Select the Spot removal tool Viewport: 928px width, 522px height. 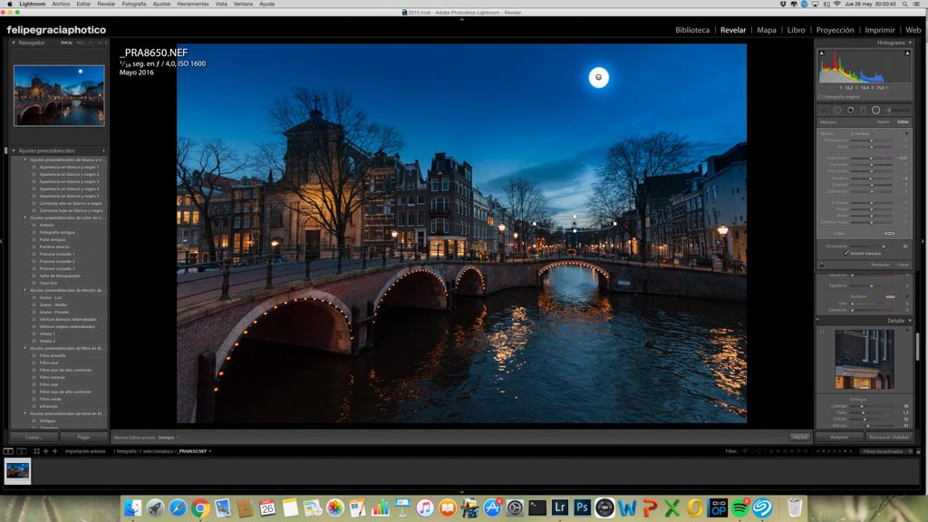click(x=837, y=110)
